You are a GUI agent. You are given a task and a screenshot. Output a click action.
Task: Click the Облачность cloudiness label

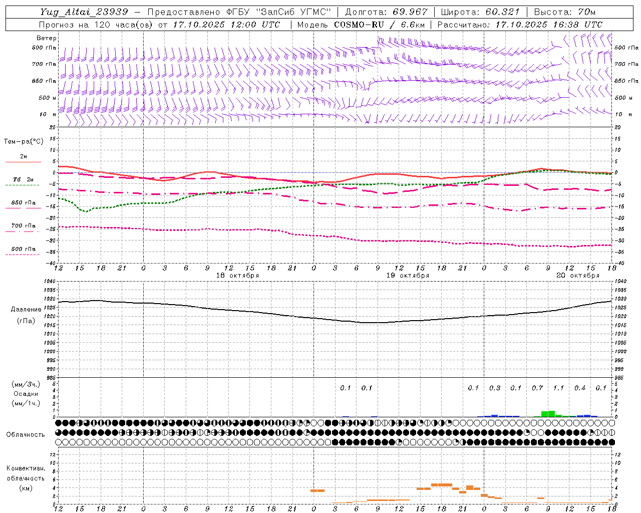coord(26,435)
